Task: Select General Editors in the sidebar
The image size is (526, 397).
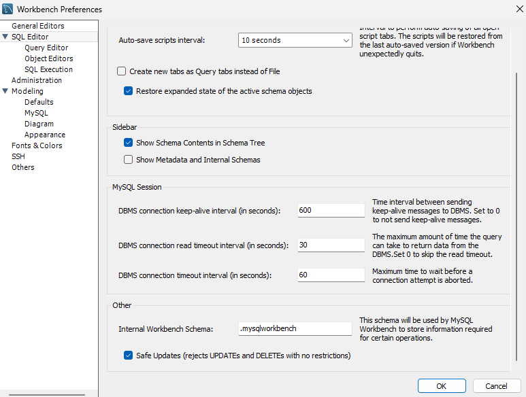Action: click(x=38, y=26)
